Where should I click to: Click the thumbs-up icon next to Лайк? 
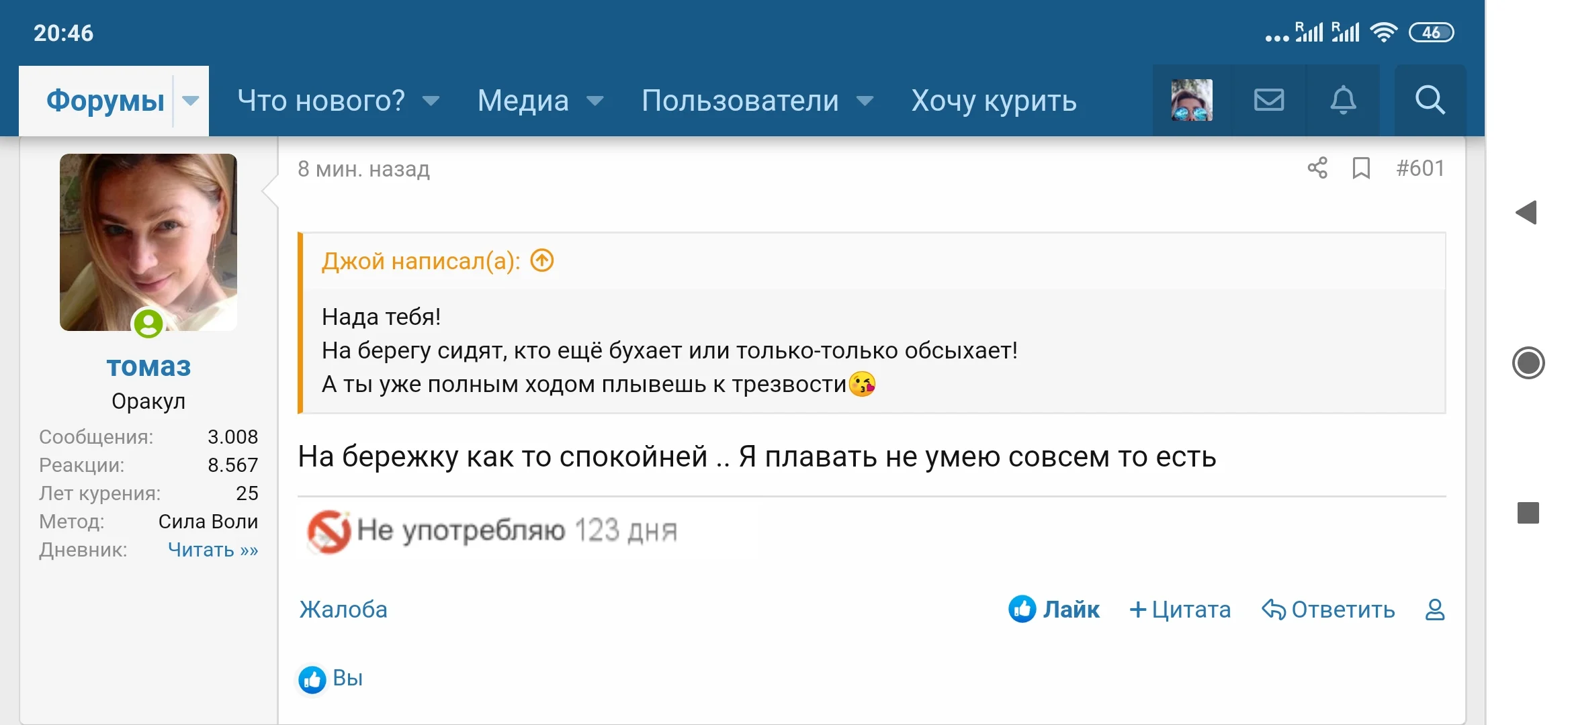(1022, 610)
